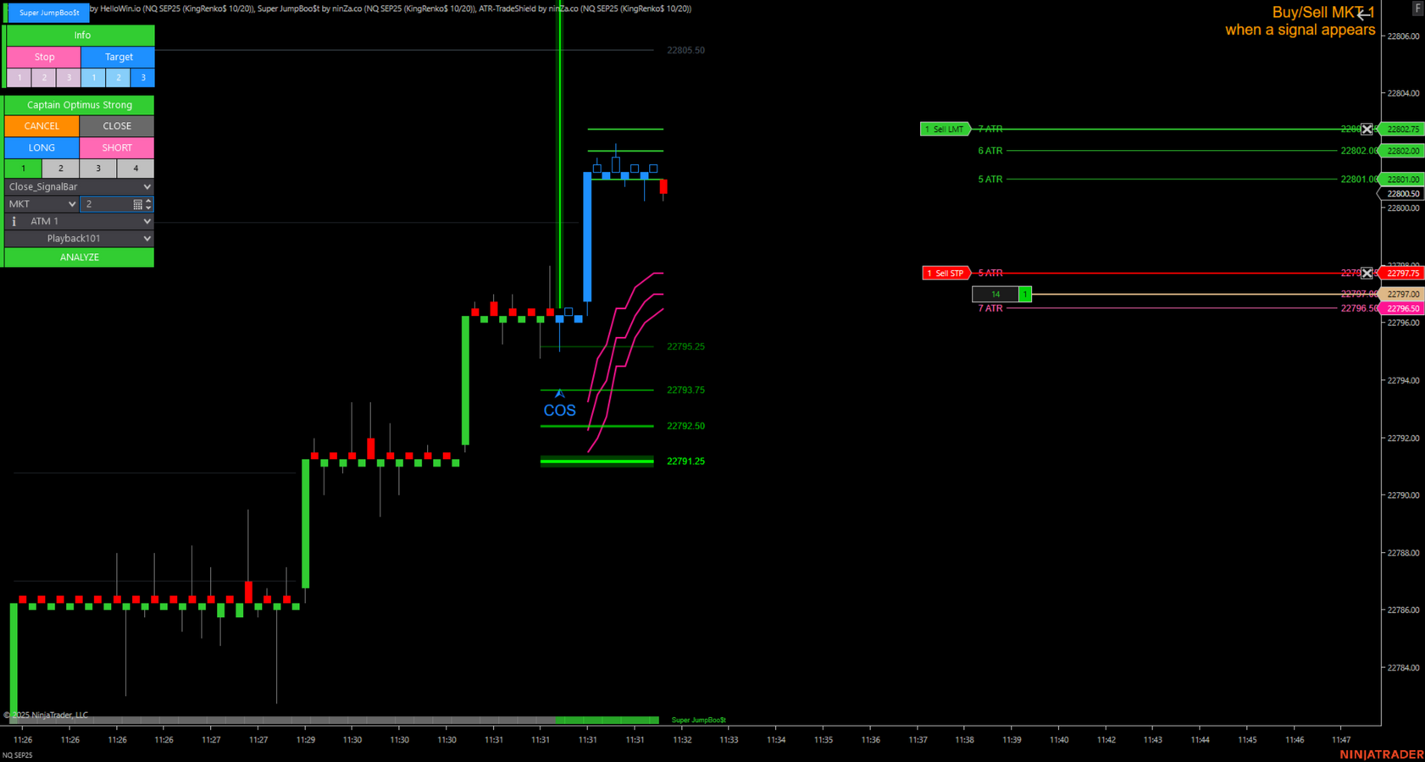Toggle Target level 3 button
Viewport: 1425px width, 762px height.
(143, 78)
